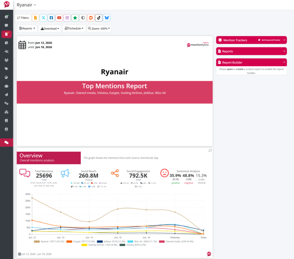Toggle the Volotea legend entry
This screenshot has width=294, height=259.
[x=133, y=245]
